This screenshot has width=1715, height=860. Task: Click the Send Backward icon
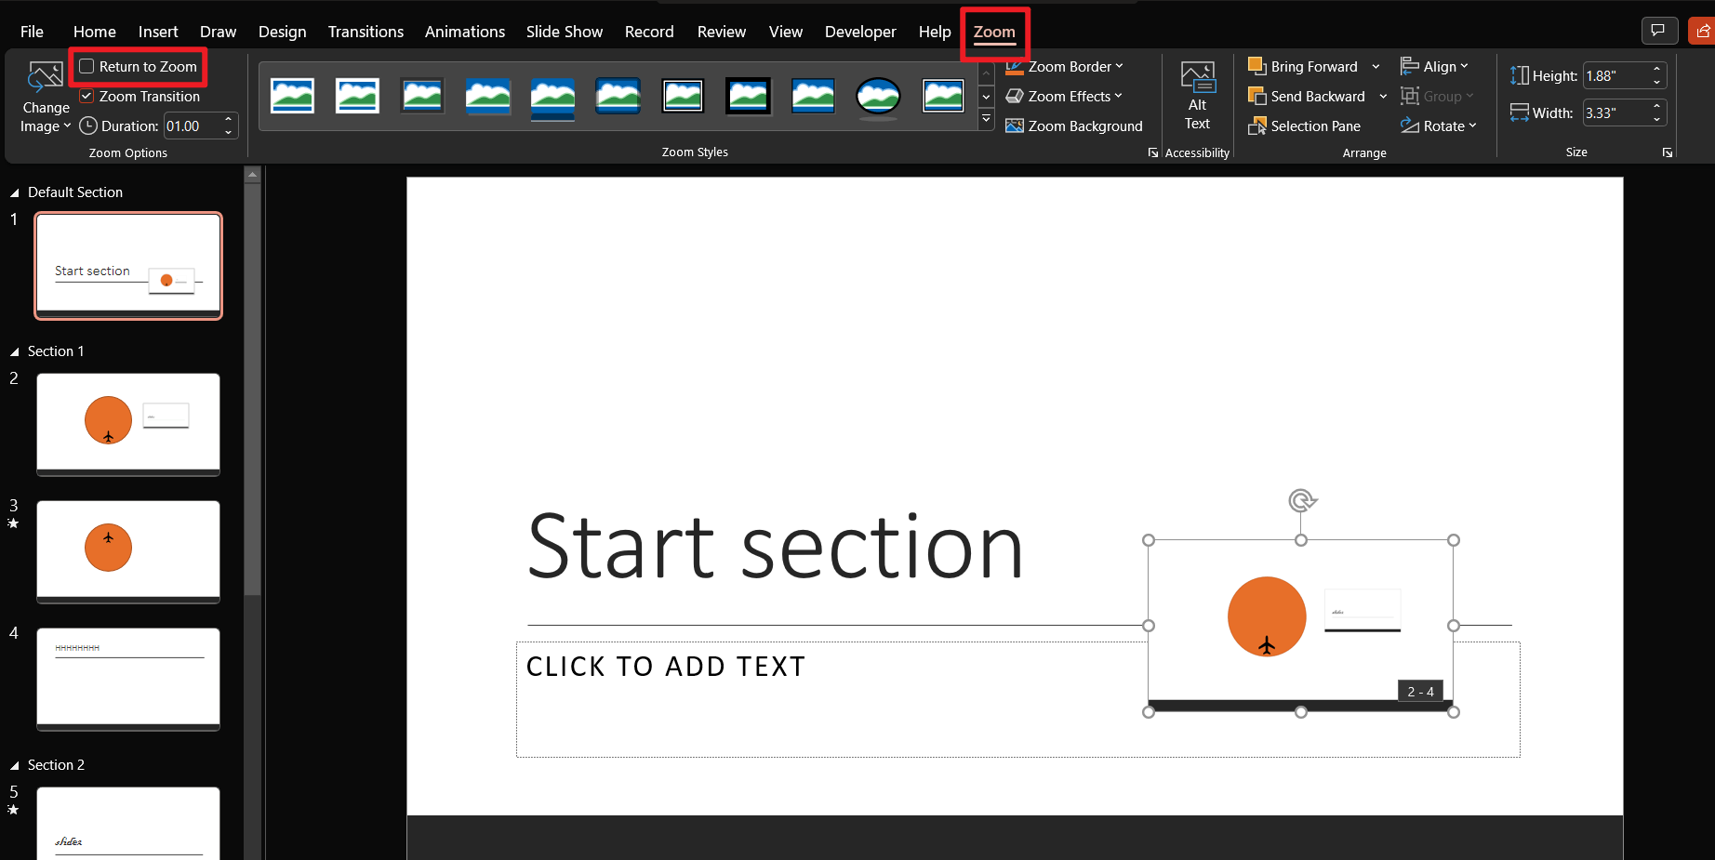tap(1258, 96)
